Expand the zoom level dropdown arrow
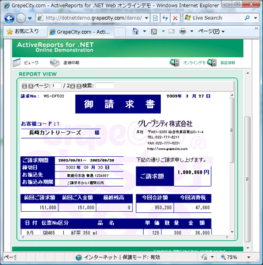Screen dimensions: 263x265 pos(248,257)
